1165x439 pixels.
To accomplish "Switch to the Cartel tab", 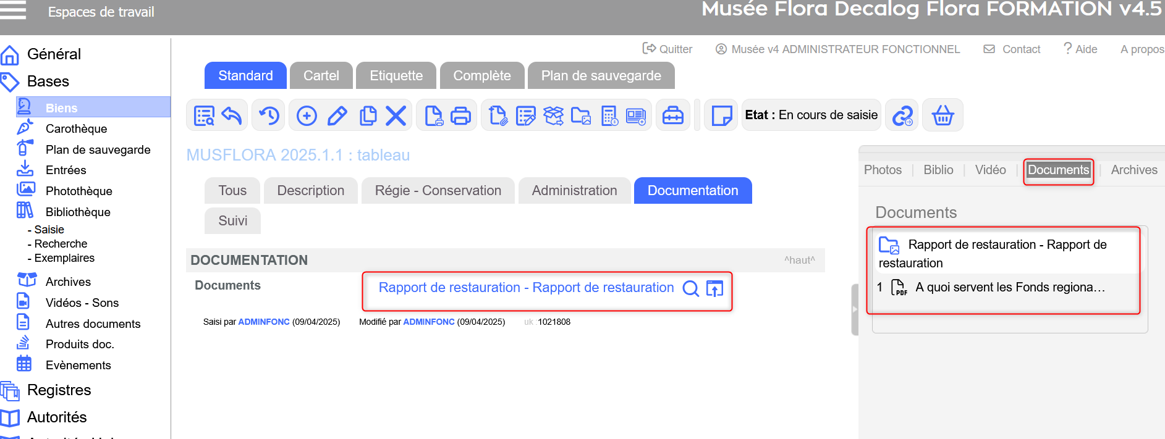I will point(321,75).
